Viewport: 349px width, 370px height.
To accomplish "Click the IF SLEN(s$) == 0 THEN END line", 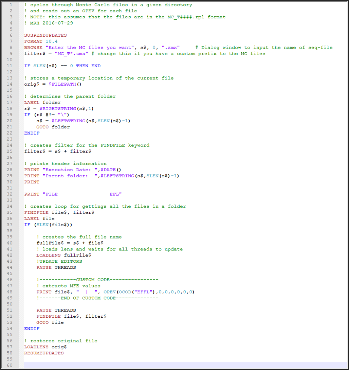I will pyautogui.click(x=62, y=66).
